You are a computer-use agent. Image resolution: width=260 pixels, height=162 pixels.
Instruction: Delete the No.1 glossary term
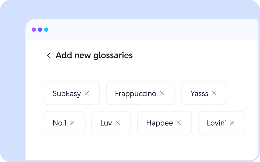72,123
